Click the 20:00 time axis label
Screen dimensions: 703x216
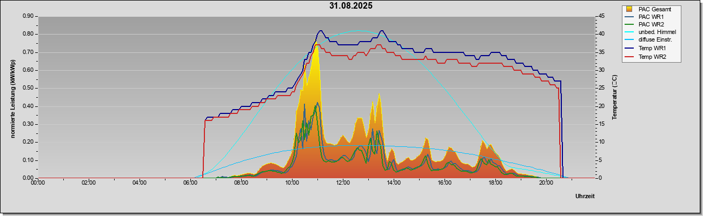(x=546, y=183)
